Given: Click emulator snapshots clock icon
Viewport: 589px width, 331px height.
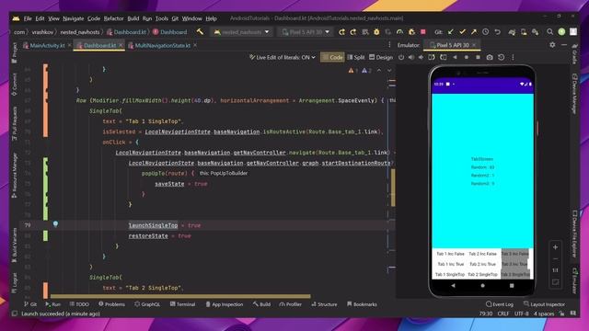Looking at the screenshot, I should 501,57.
